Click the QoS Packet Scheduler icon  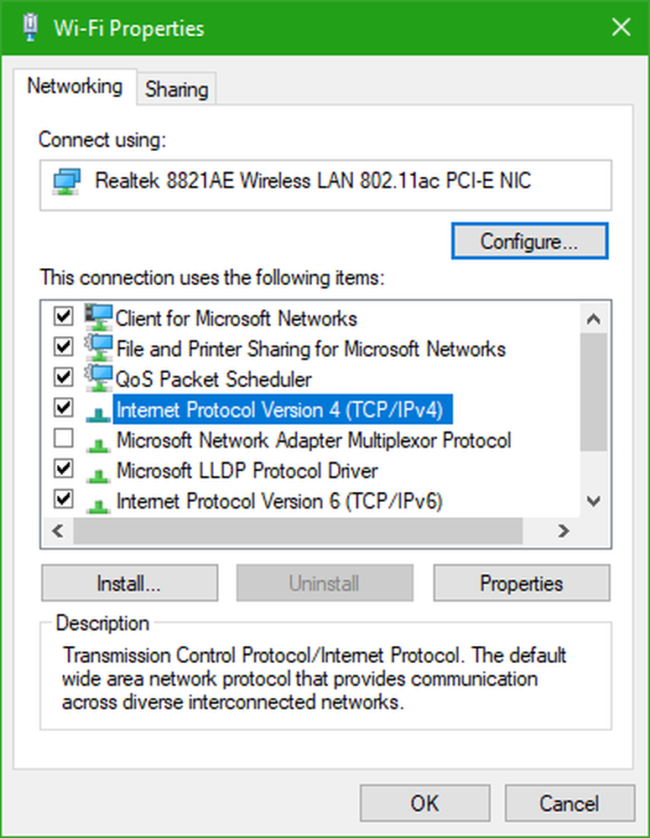click(x=99, y=378)
